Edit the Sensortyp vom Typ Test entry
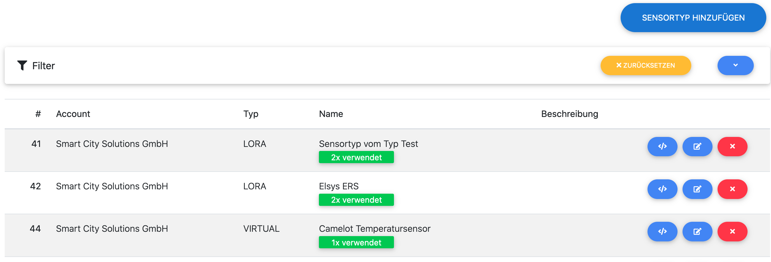 coord(697,146)
